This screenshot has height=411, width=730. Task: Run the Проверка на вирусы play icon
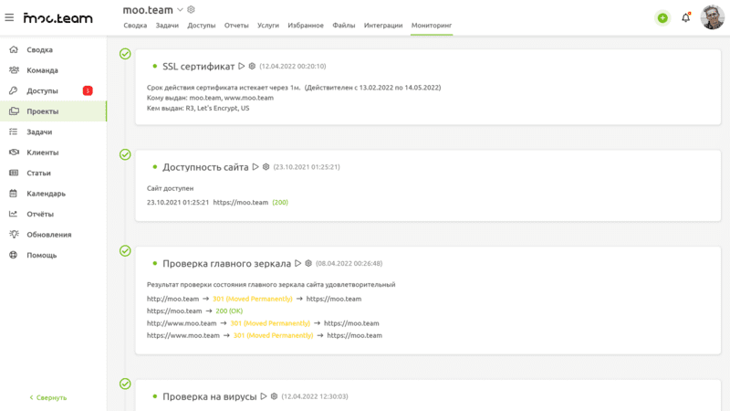coord(264,396)
